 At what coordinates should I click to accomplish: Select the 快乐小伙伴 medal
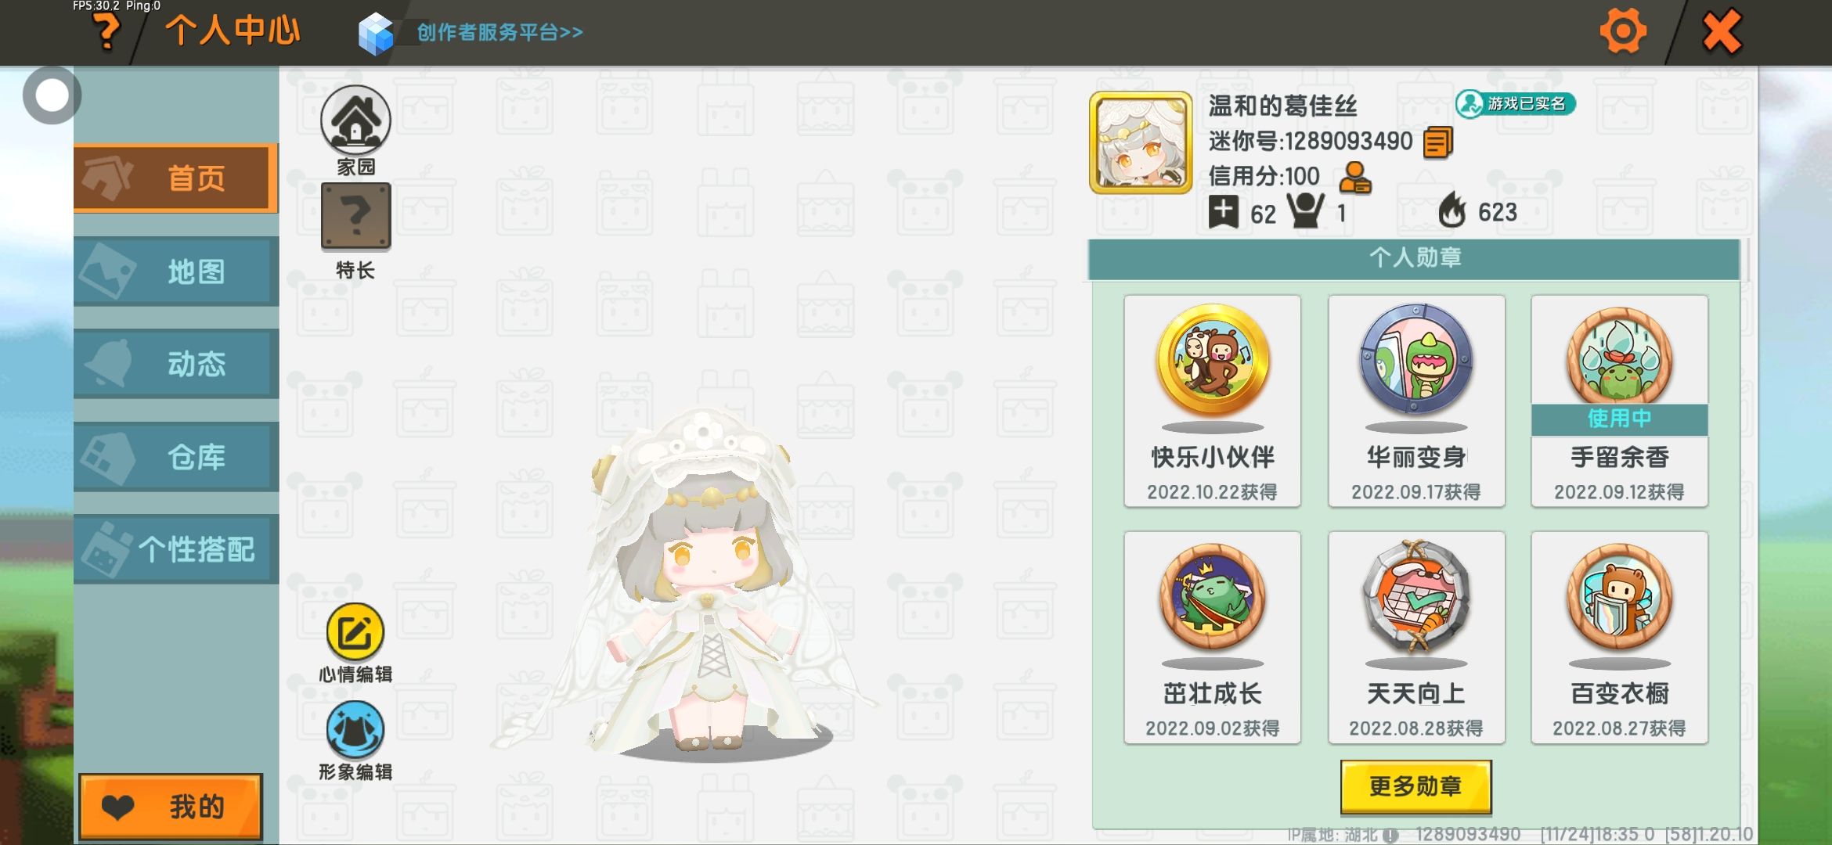pyautogui.click(x=1212, y=401)
